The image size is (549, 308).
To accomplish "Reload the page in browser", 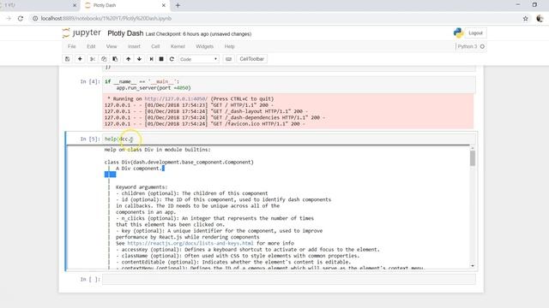I will [21, 19].
